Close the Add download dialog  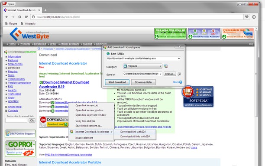(180, 46)
